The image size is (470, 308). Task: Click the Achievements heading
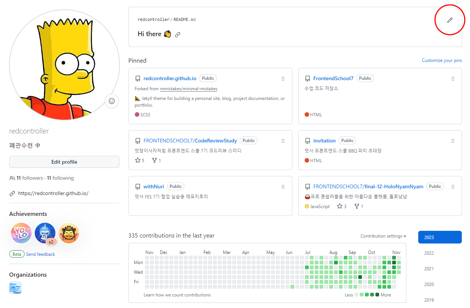(28, 214)
